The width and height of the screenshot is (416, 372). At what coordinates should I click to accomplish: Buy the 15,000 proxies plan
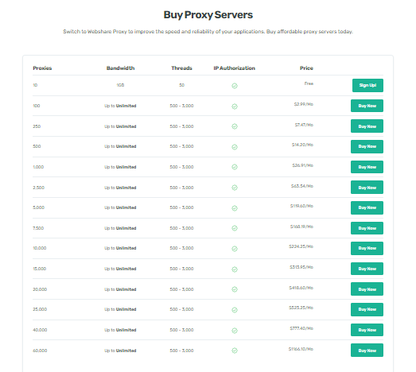point(367,269)
